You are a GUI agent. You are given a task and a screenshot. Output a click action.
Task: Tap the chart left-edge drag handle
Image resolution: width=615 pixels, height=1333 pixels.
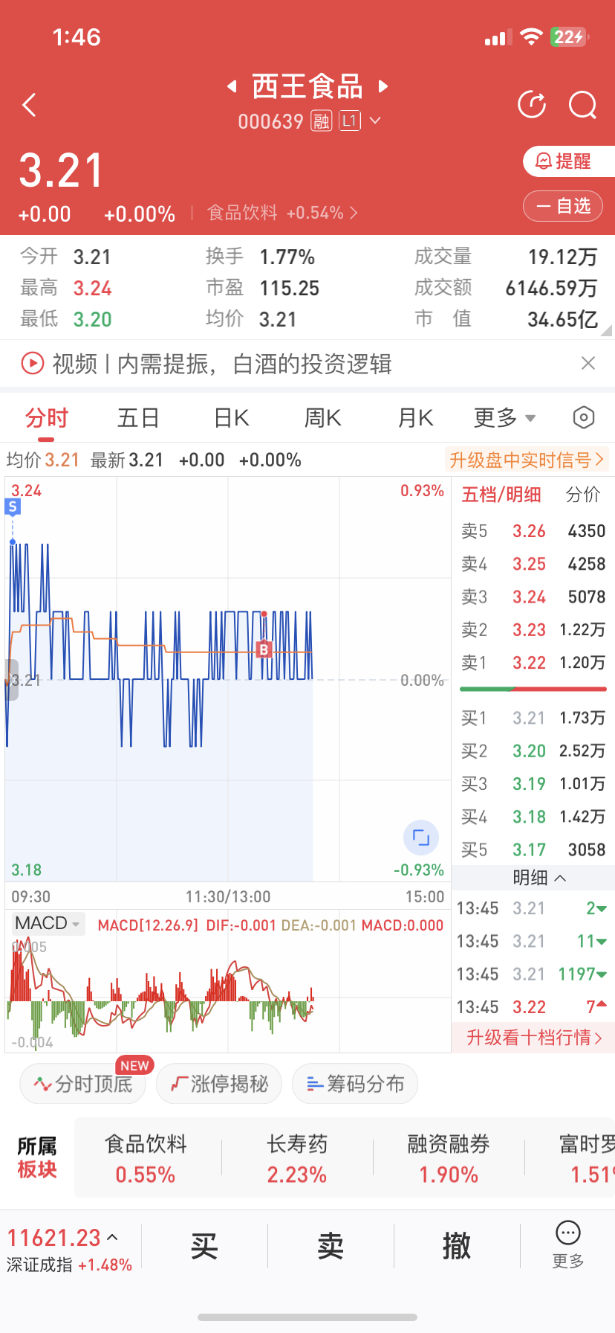click(12, 680)
